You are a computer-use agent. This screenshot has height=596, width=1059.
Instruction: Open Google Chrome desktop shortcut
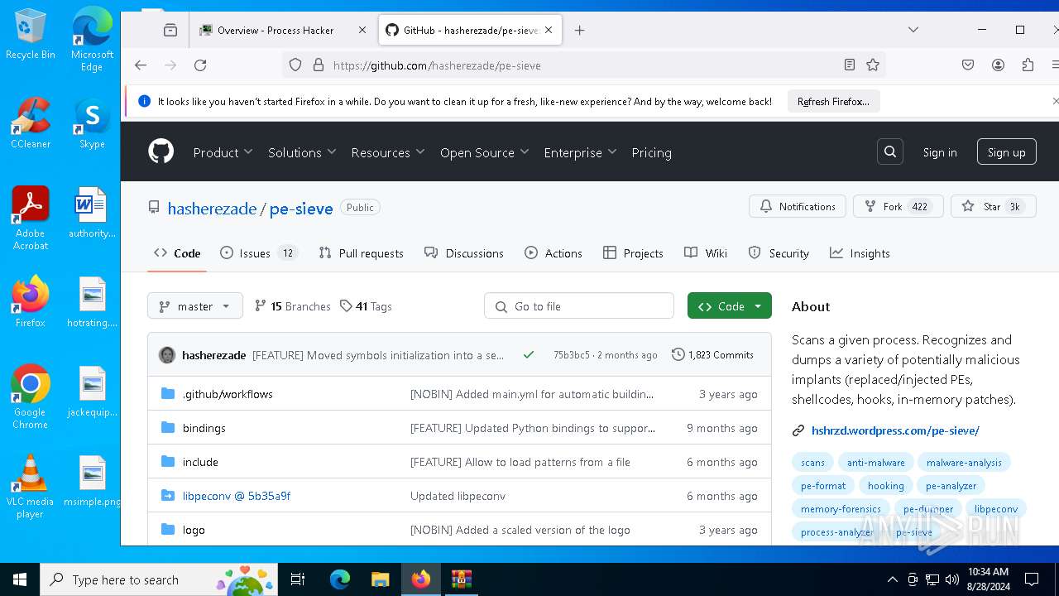pos(31,397)
